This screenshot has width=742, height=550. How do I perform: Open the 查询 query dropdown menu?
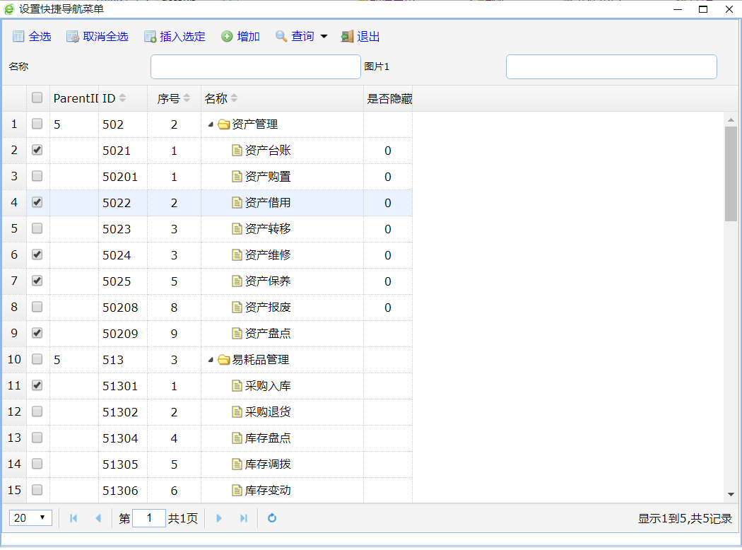324,37
